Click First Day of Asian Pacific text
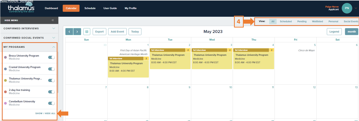This screenshot has height=121, width=359. pyautogui.click(x=134, y=50)
